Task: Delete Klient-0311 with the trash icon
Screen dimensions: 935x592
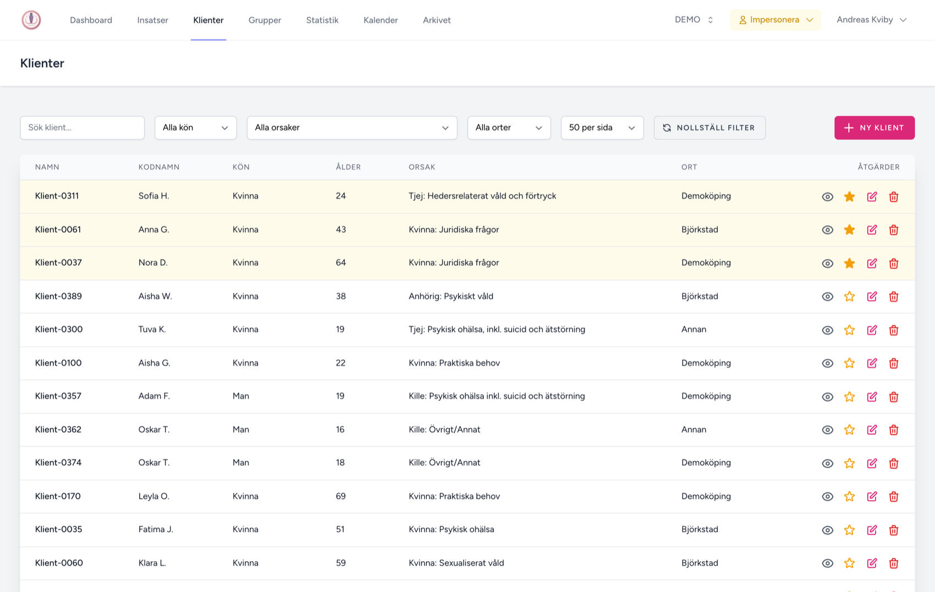Action: (894, 196)
